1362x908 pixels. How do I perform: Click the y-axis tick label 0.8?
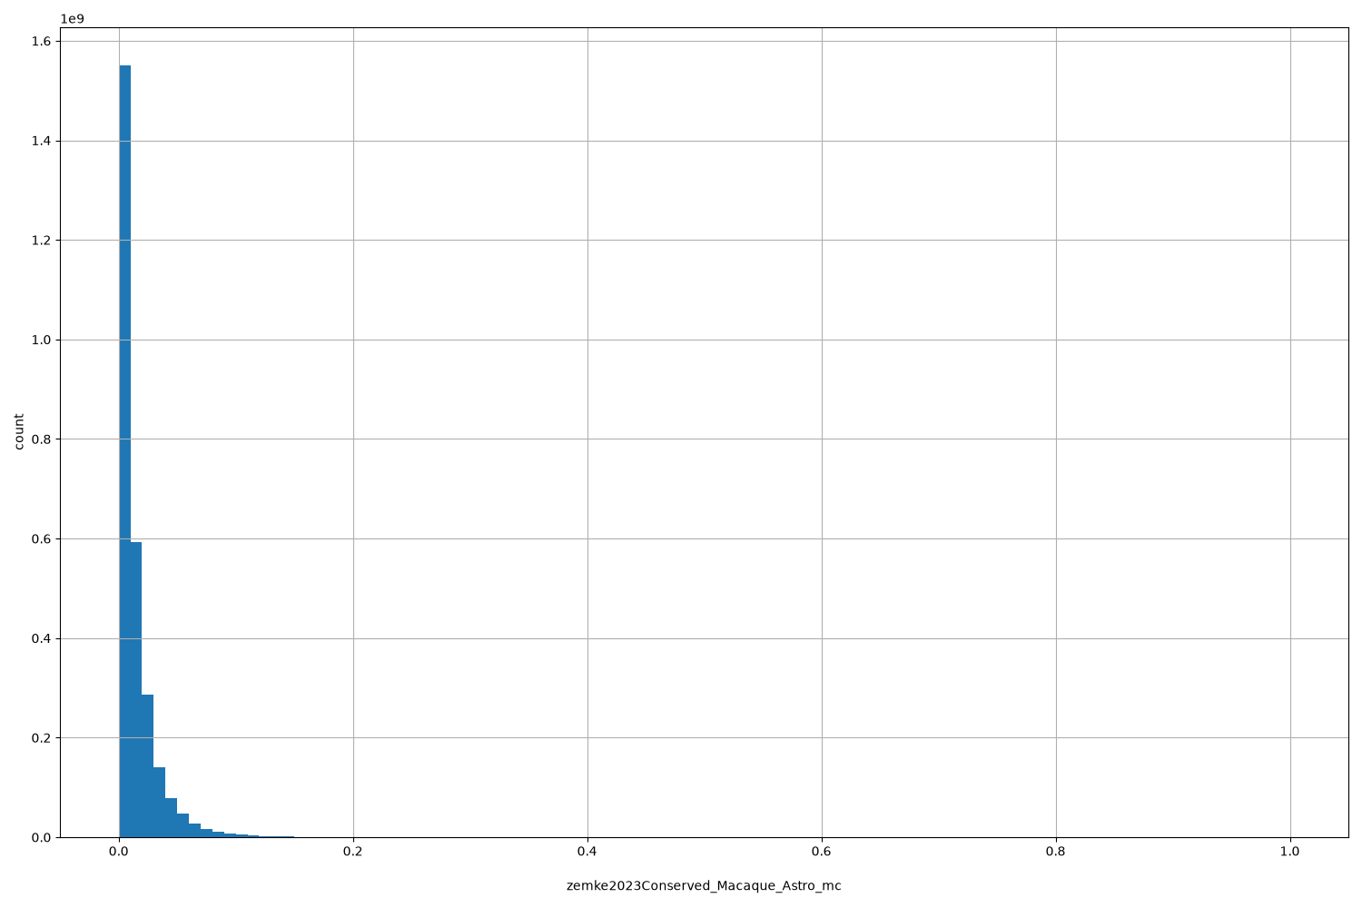pos(42,439)
